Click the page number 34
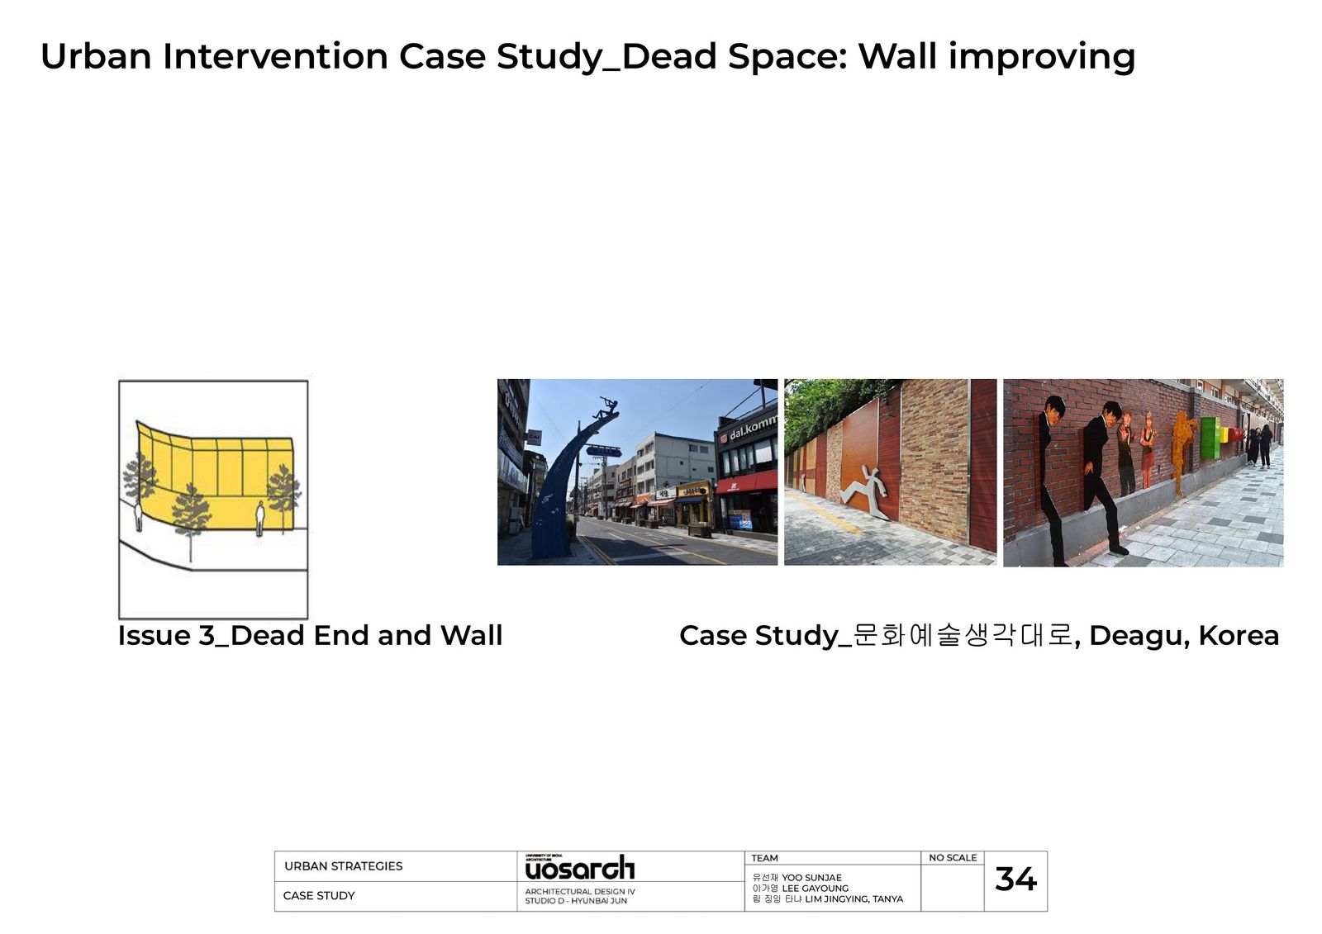The width and height of the screenshot is (1322, 934). click(x=1015, y=879)
